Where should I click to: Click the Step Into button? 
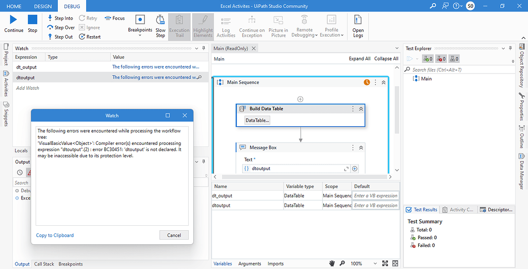[x=60, y=18]
